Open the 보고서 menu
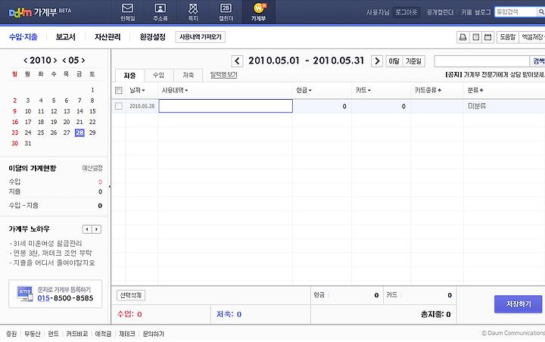 [x=66, y=37]
